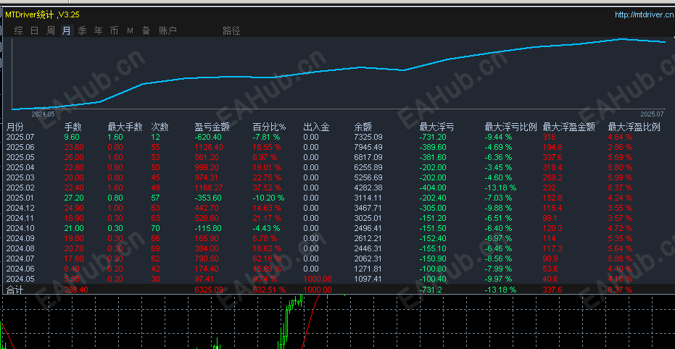The width and height of the screenshot is (675, 349).
Task: Open the 账户 account tab
Action: point(167,30)
